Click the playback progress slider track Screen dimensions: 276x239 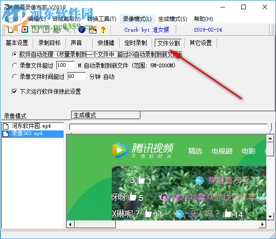(169, 127)
